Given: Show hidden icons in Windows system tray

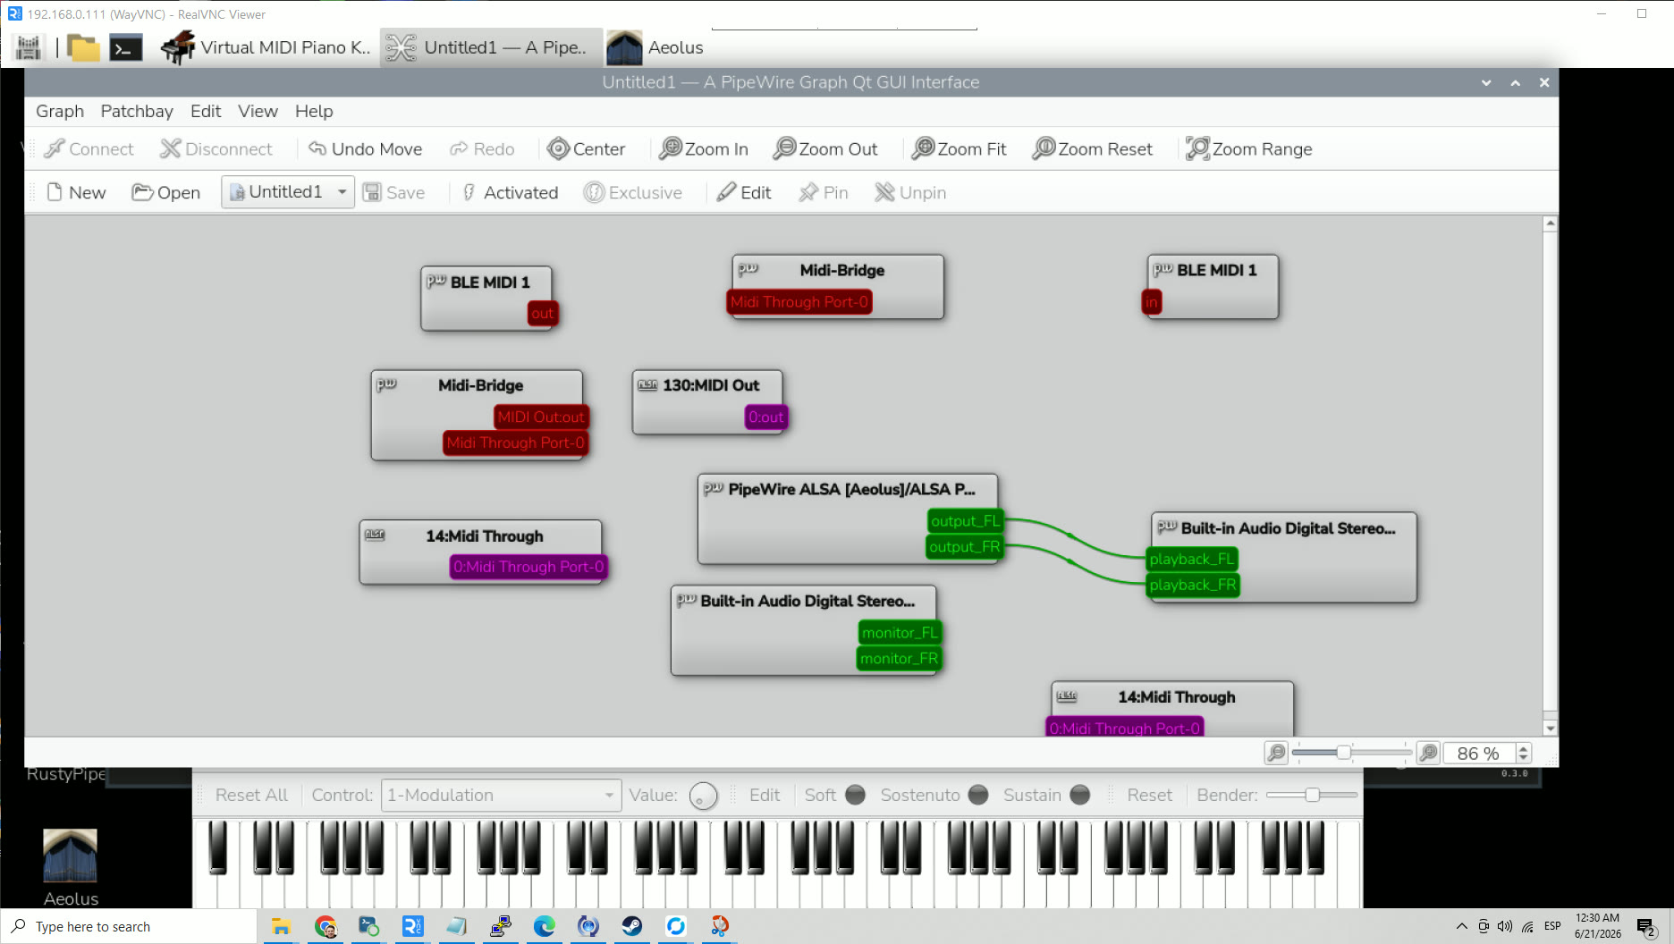Looking at the screenshot, I should tap(1461, 926).
